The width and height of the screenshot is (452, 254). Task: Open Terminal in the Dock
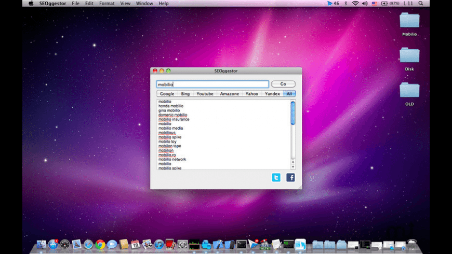click(242, 245)
